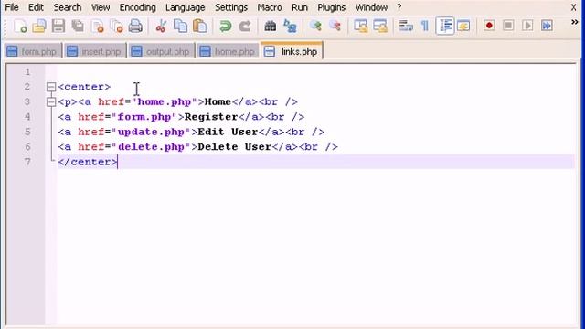Show more toolbar items chevron
This screenshot has width=585, height=329.
(x=575, y=22)
